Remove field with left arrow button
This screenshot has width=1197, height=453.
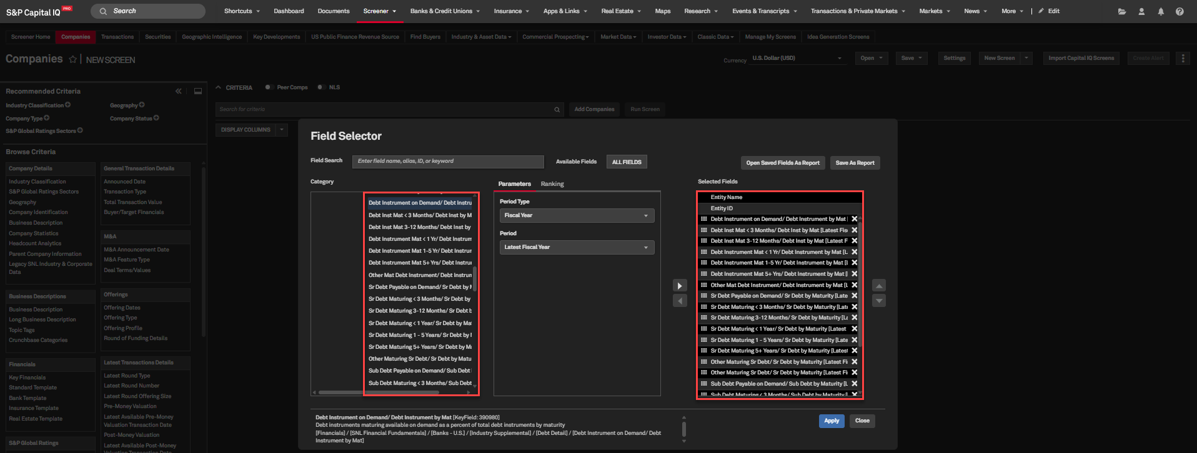click(x=680, y=301)
